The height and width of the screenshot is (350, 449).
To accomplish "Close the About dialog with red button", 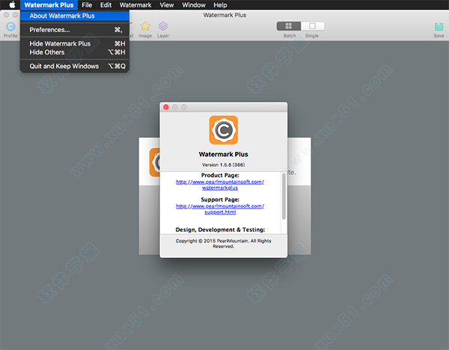I will (166, 107).
